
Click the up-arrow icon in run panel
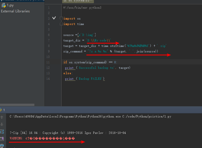2,117
